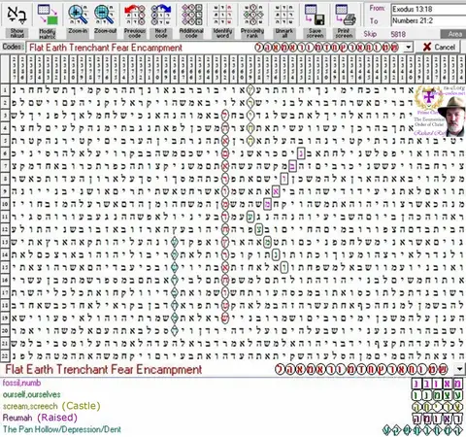Go to Next code icon
The height and width of the screenshot is (437, 466).
[x=161, y=15]
